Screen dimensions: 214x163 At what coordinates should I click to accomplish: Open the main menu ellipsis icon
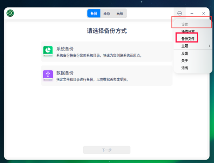coord(179,13)
